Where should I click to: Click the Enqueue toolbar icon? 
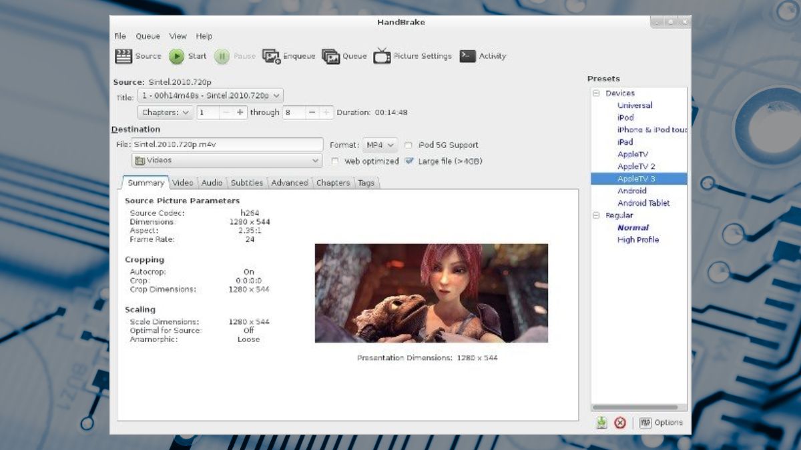(x=271, y=57)
